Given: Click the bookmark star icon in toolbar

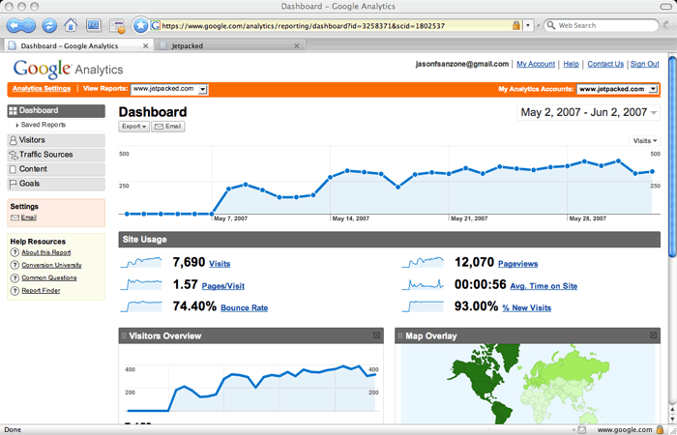Looking at the screenshot, I should 141,25.
